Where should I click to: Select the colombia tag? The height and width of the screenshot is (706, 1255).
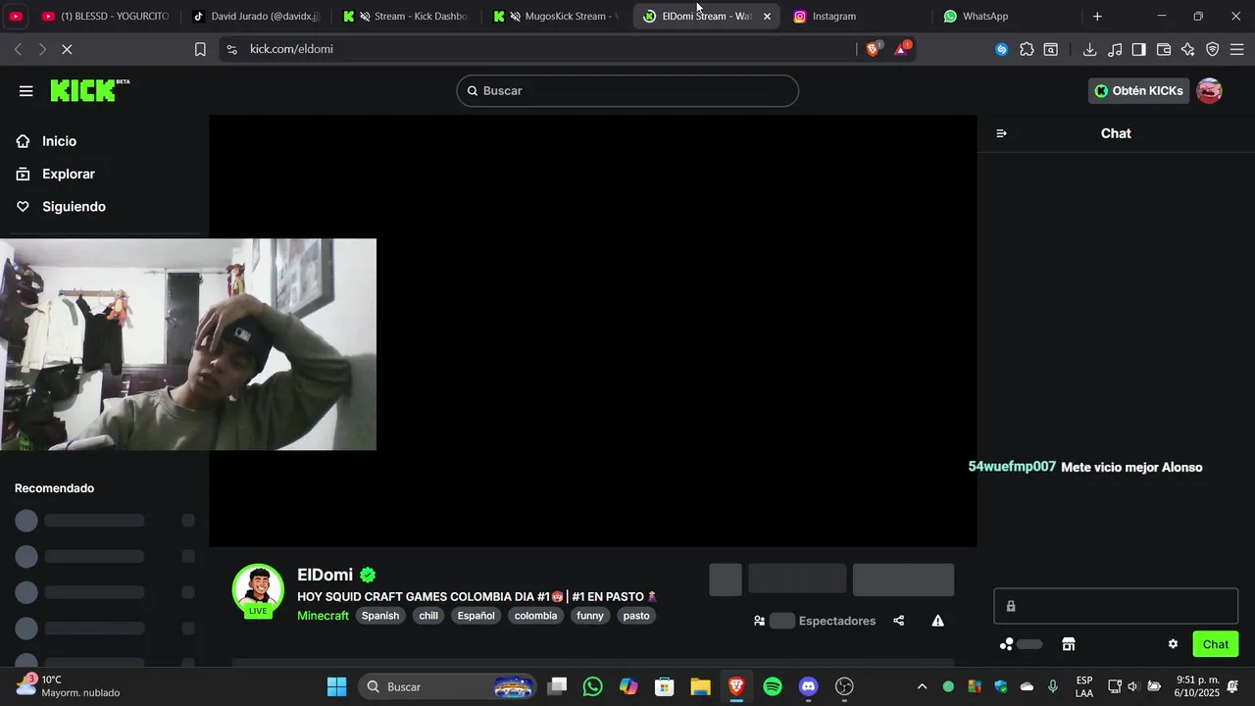pos(535,616)
